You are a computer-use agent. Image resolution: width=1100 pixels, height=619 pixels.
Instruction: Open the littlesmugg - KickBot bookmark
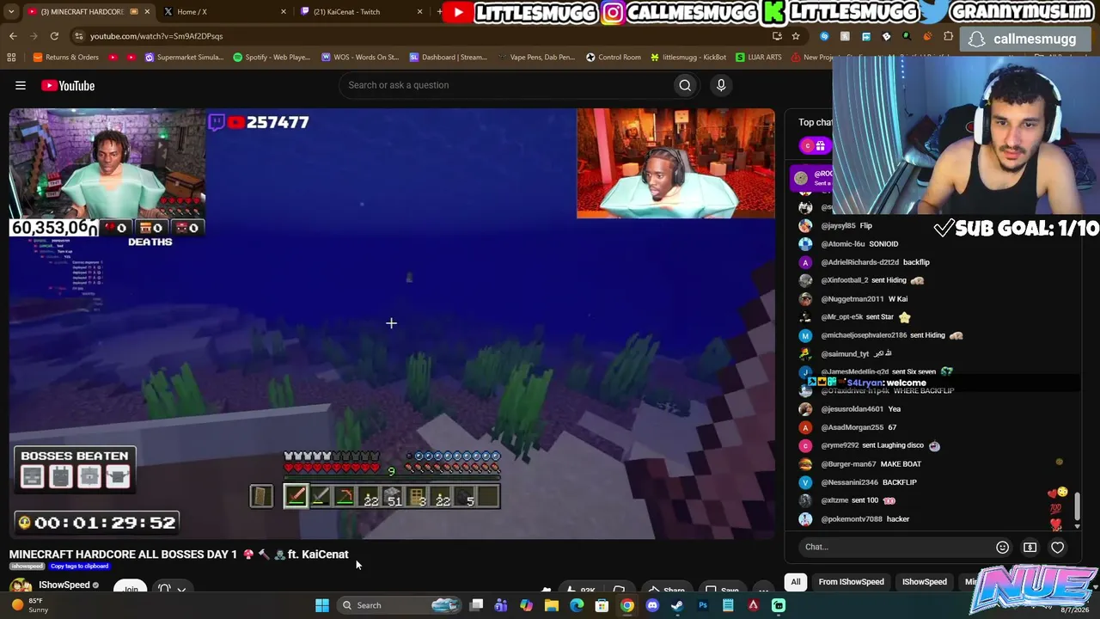tap(688, 58)
